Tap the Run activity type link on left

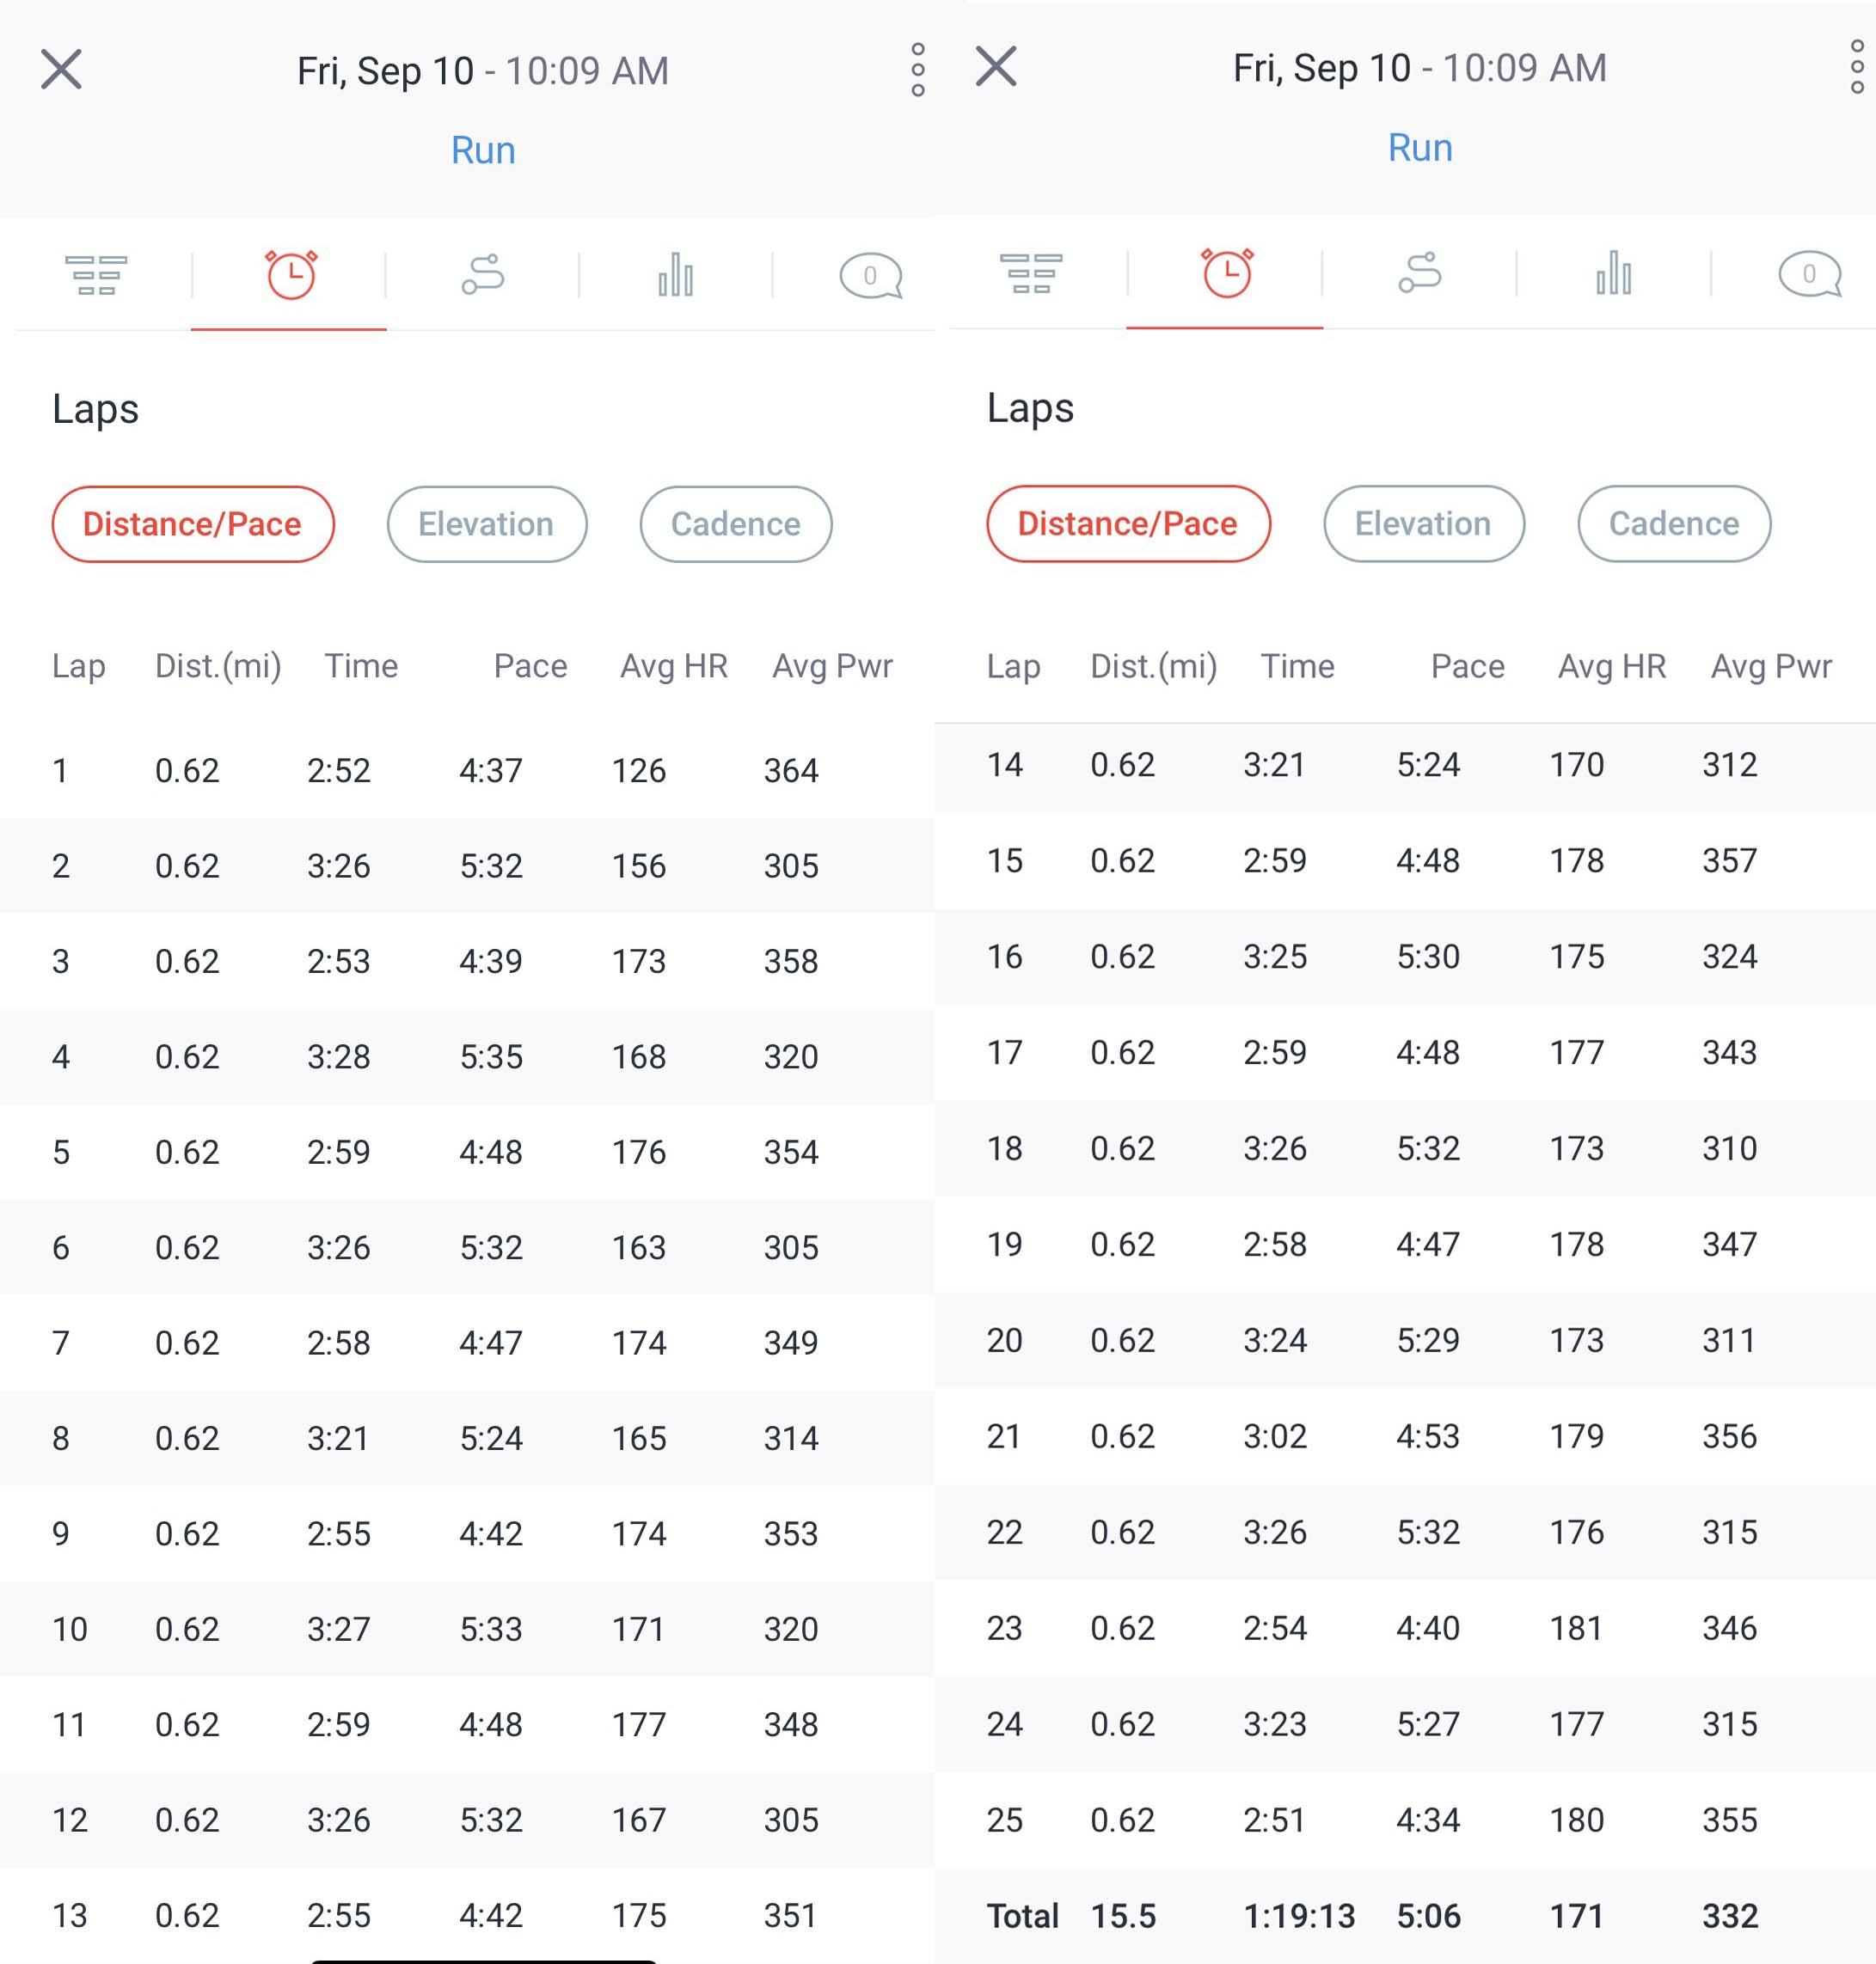[x=483, y=150]
